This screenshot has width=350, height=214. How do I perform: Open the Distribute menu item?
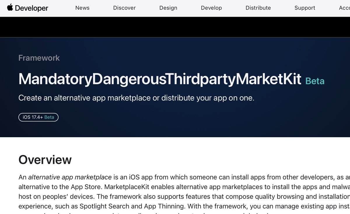point(258,8)
